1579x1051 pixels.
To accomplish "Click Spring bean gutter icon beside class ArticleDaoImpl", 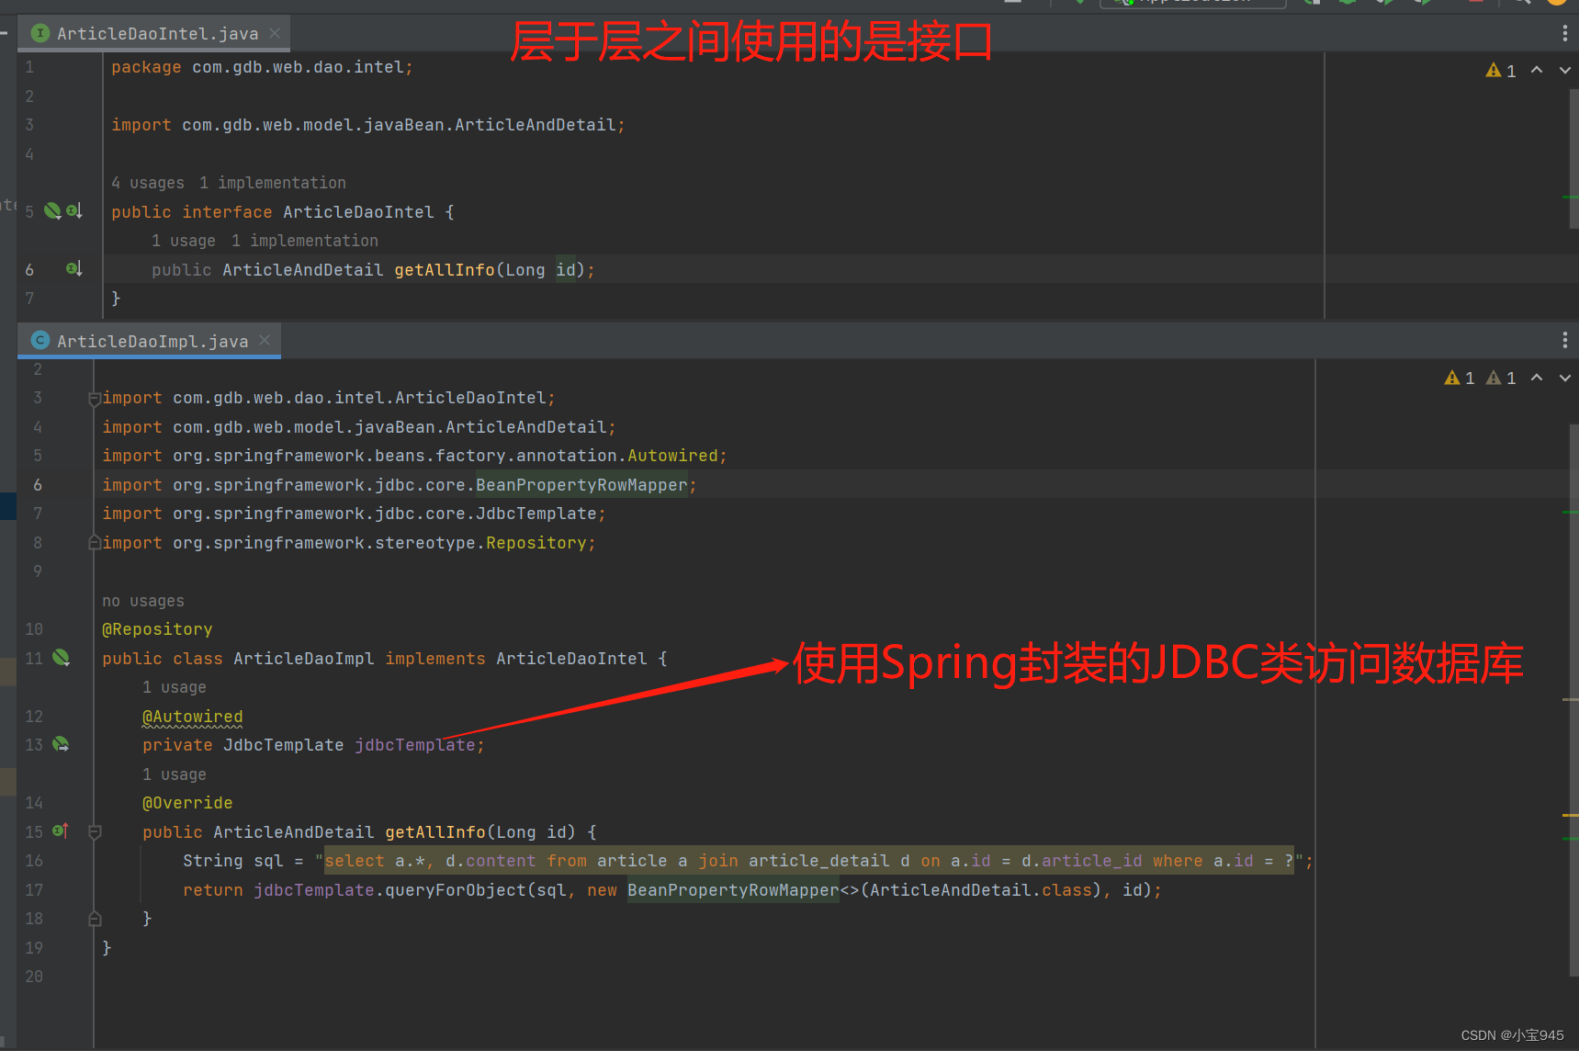I will pyautogui.click(x=62, y=658).
